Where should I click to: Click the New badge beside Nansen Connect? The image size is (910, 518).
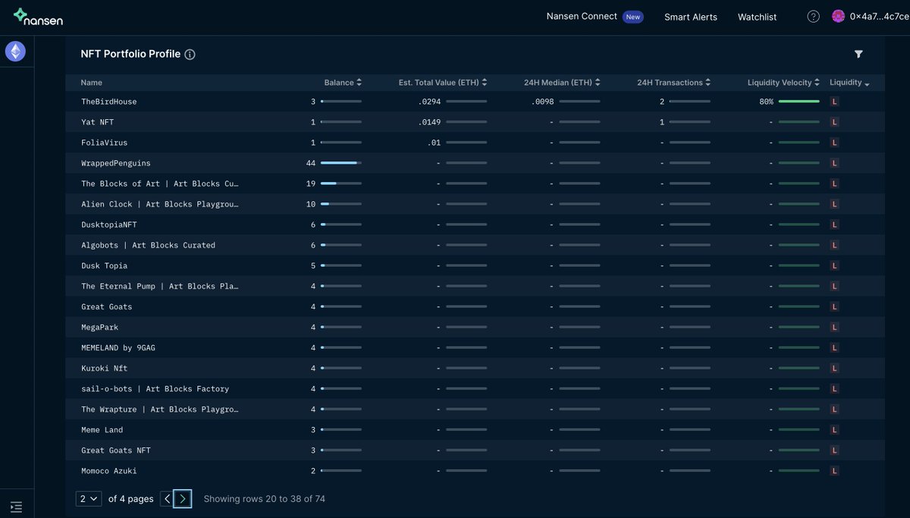(x=632, y=17)
